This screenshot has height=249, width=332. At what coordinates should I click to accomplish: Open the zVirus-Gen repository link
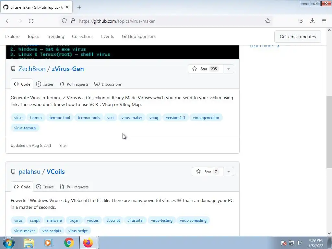[x=68, y=69]
